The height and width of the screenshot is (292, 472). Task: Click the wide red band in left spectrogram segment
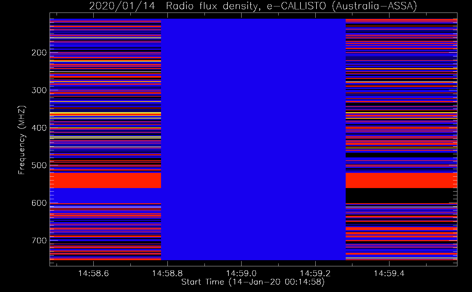pyautogui.click(x=105, y=180)
